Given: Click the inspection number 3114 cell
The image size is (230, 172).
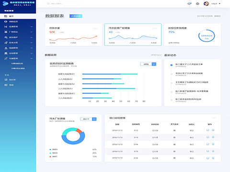Looking at the screenshot, I should click(136, 144).
